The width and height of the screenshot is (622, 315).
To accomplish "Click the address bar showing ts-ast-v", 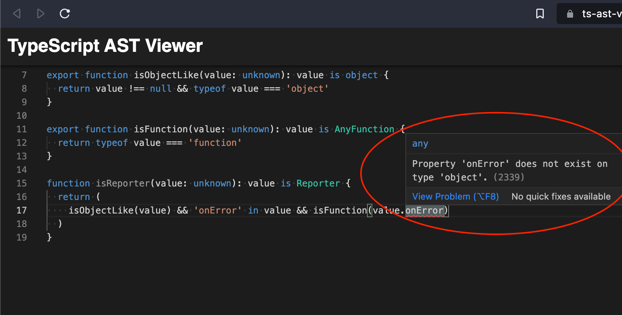I will 589,14.
